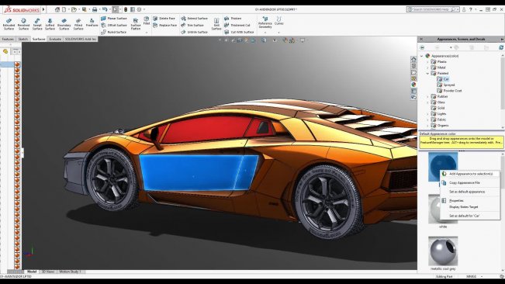This screenshot has width=505, height=284.
Task: Switch to the Surfaces tab
Action: click(x=39, y=39)
